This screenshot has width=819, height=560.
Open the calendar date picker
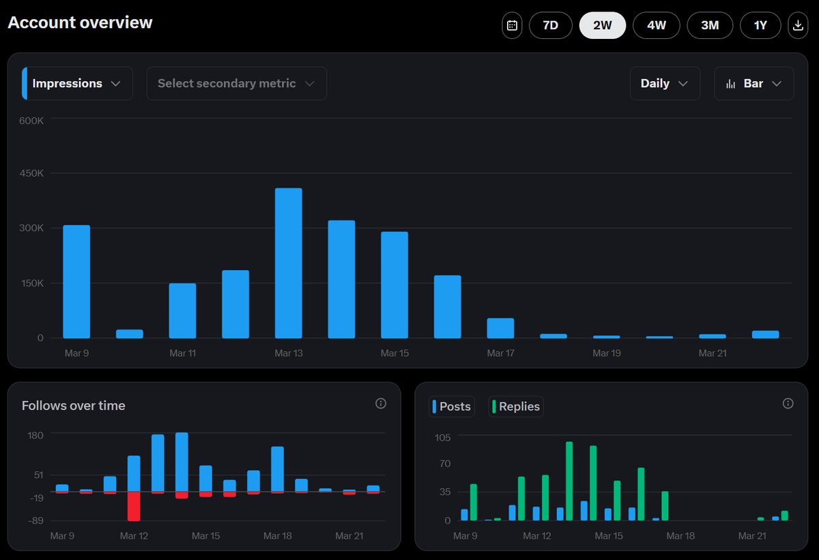(x=512, y=26)
